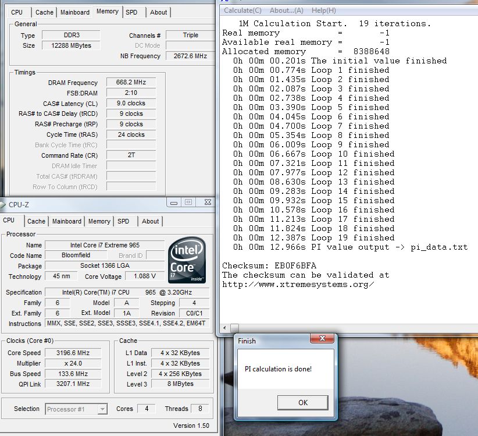Click the processor name Intel Core i7 Extreme 965
This screenshot has width=478, height=436.
tap(105, 245)
